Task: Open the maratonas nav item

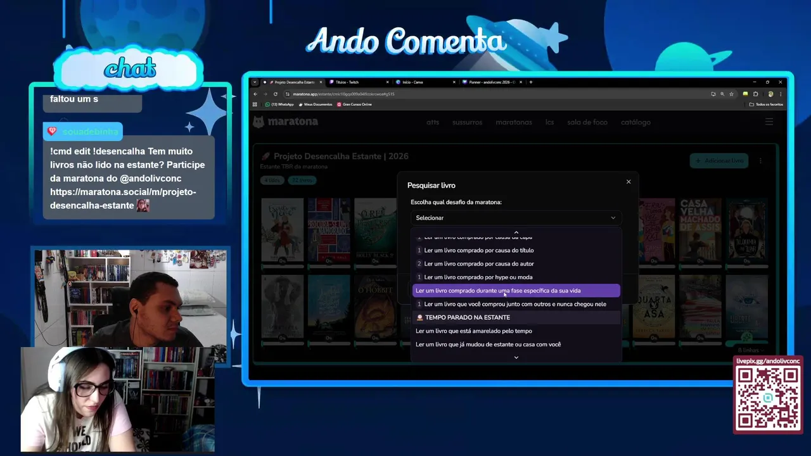Action: point(514,122)
